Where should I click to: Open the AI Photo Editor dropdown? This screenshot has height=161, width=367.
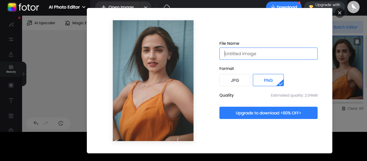pyautogui.click(x=67, y=7)
